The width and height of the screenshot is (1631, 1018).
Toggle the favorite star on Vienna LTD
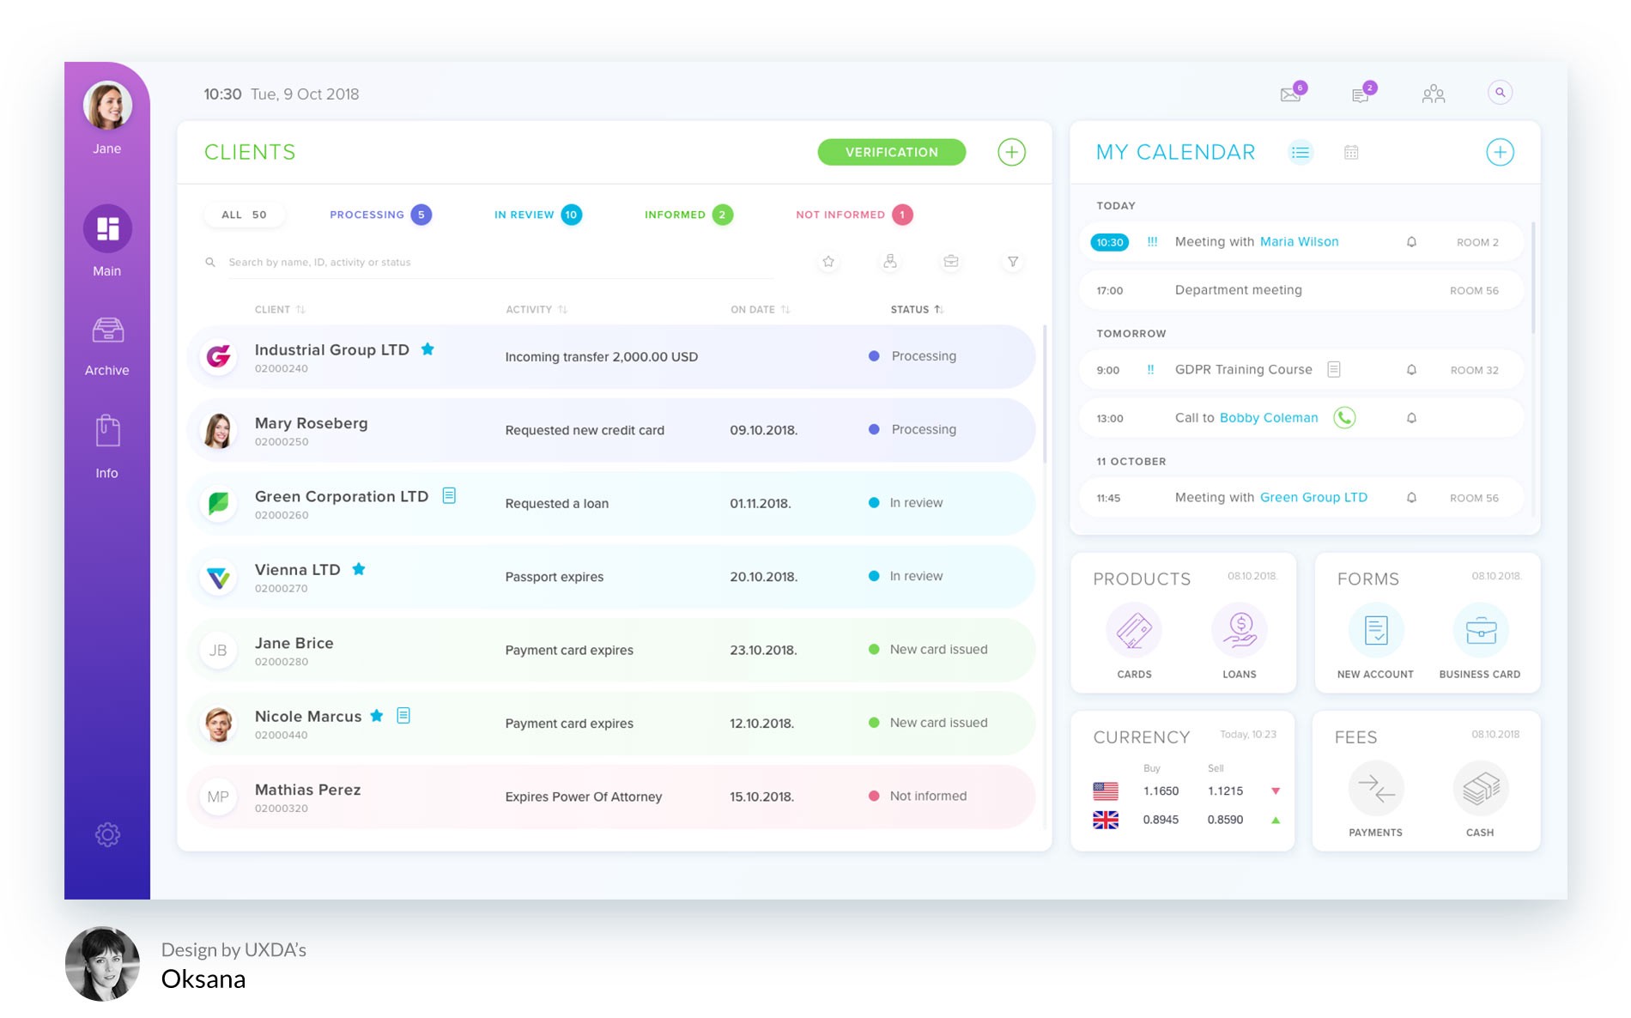pyautogui.click(x=360, y=568)
